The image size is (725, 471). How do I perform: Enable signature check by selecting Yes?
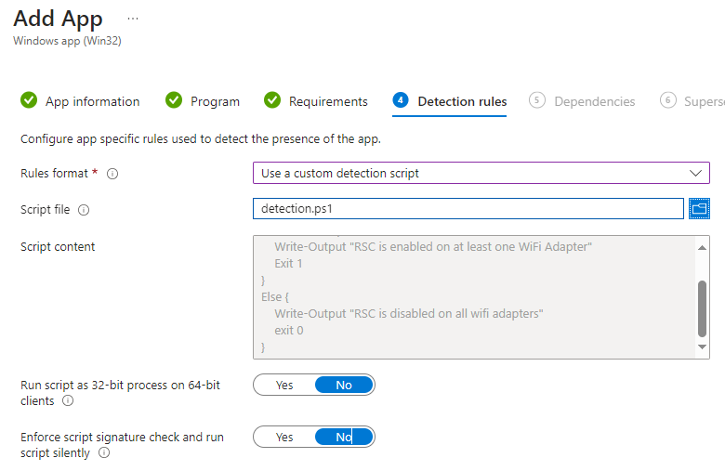(284, 437)
